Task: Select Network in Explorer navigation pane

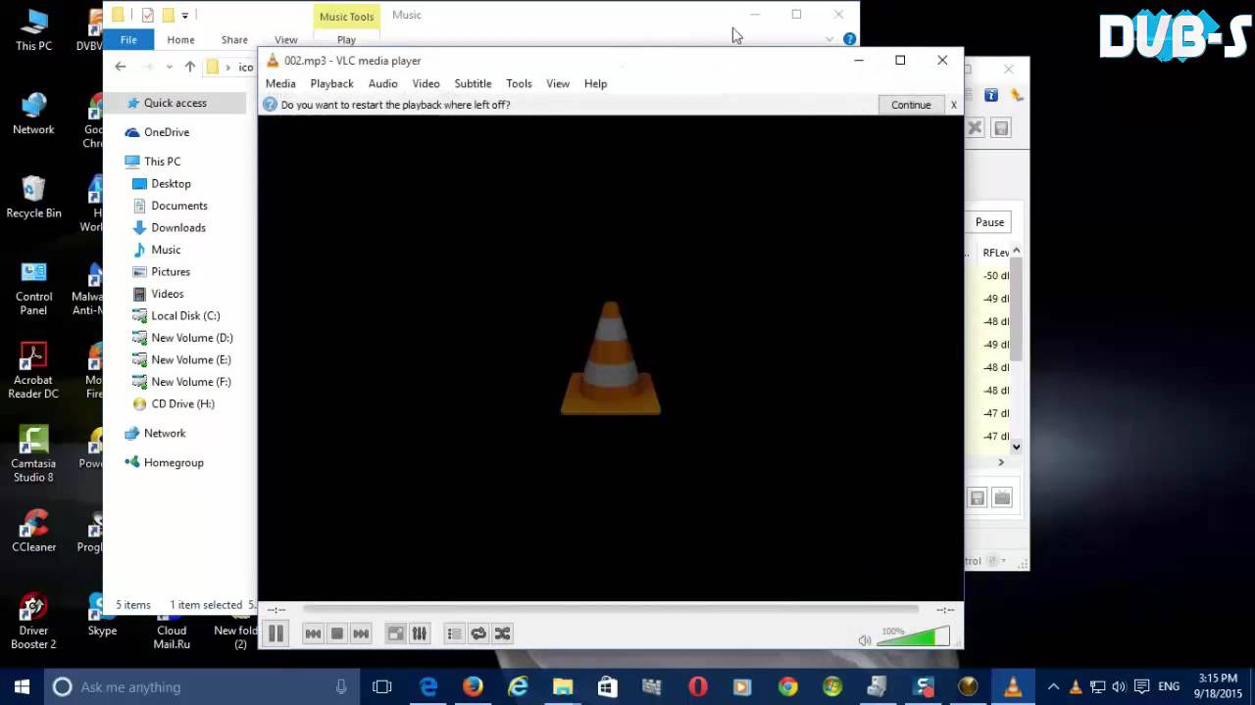Action: point(164,433)
